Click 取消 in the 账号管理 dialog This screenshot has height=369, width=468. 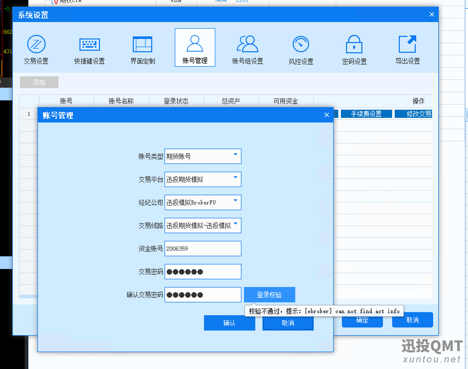click(x=288, y=323)
